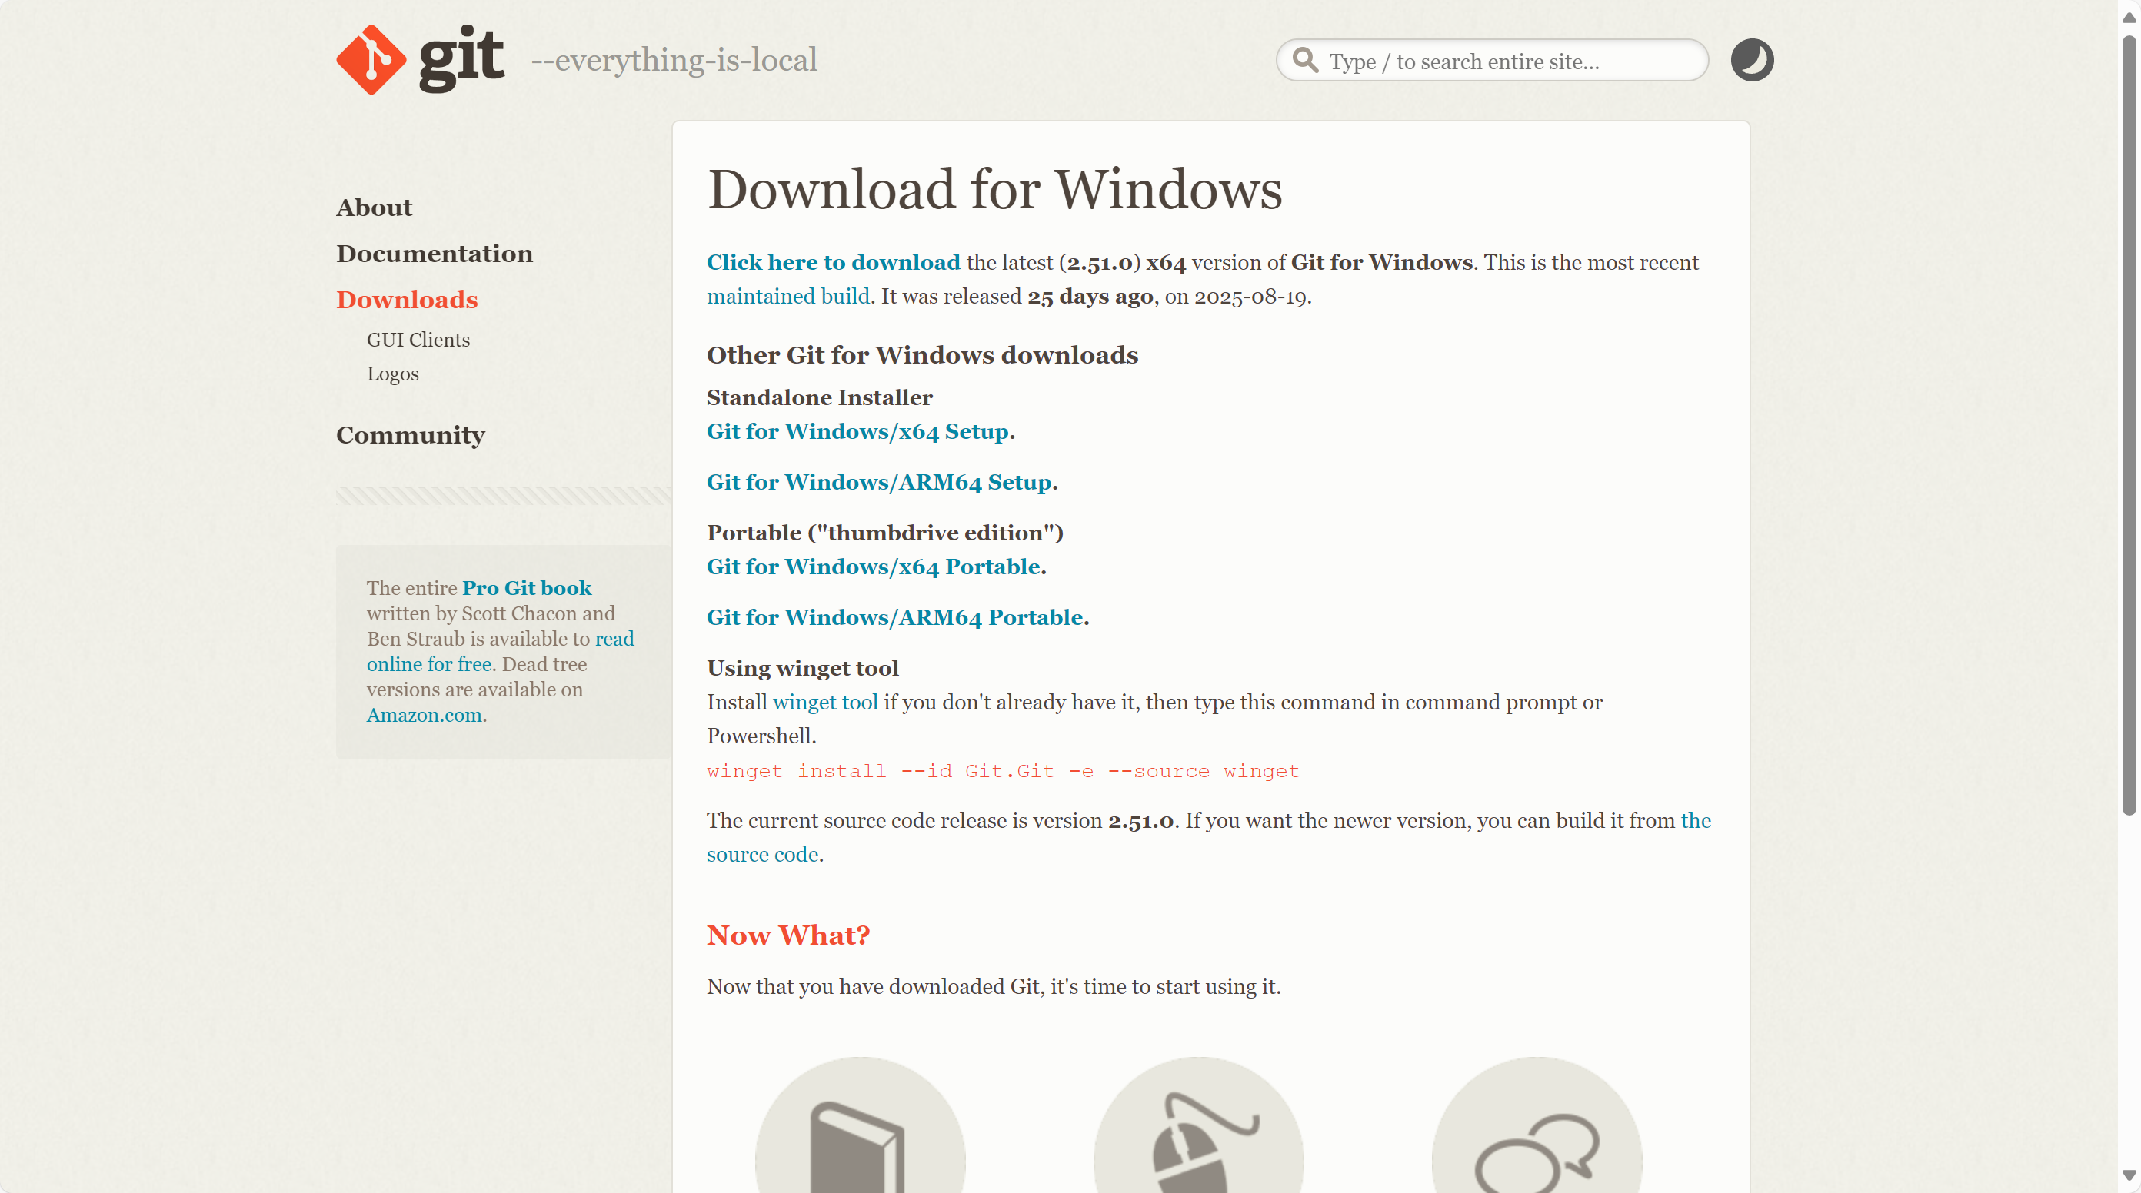Click the chat bubbles icon below Now What

point(1537,1125)
